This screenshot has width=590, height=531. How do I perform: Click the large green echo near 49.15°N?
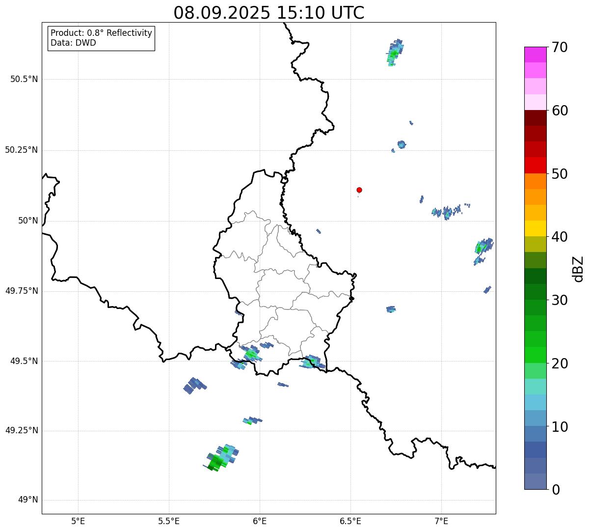217,461
